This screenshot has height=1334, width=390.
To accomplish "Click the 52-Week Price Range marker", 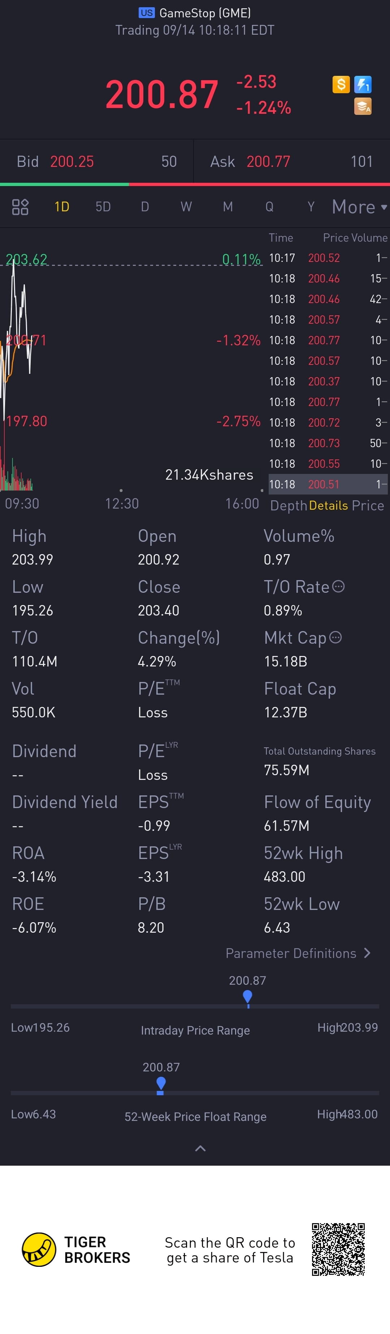I will 161,1085.
